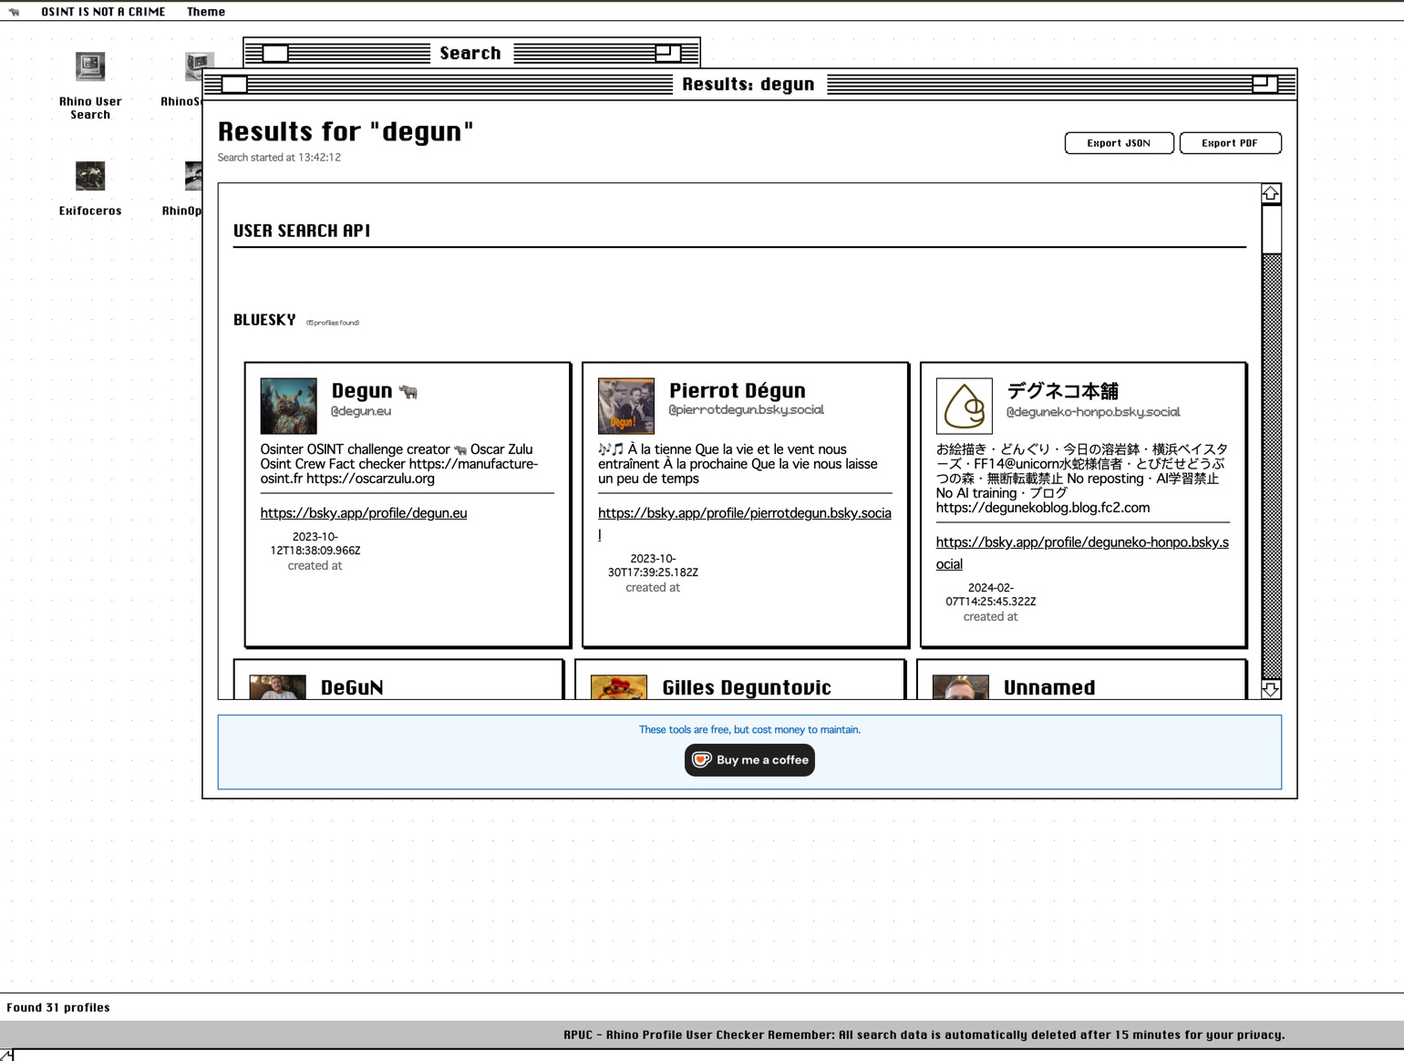Click the 'Results for "degun"' heading
This screenshot has height=1061, width=1404.
(x=346, y=132)
